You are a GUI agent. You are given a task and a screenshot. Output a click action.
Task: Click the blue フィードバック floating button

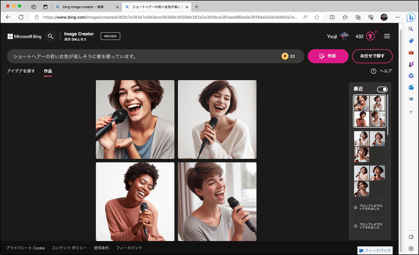(x=375, y=251)
